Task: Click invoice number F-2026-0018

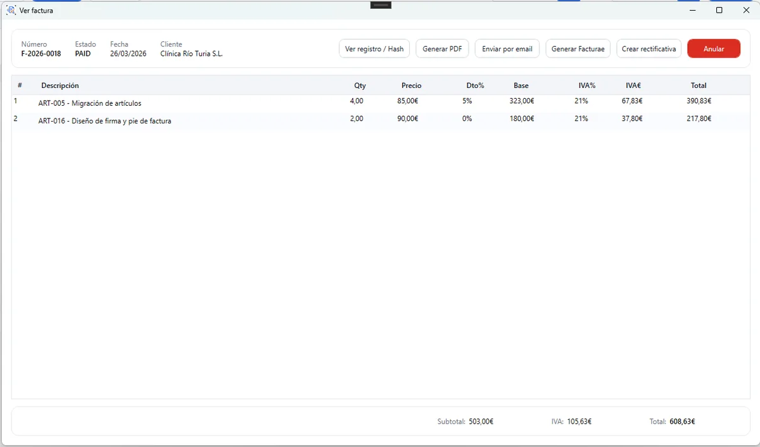Action: tap(41, 54)
